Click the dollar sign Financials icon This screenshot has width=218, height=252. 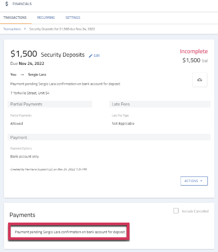tap(7, 4)
